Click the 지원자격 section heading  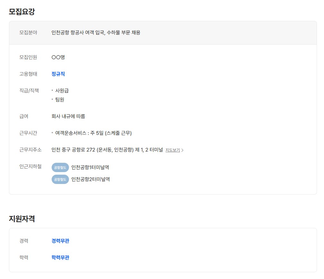[x=22, y=219]
